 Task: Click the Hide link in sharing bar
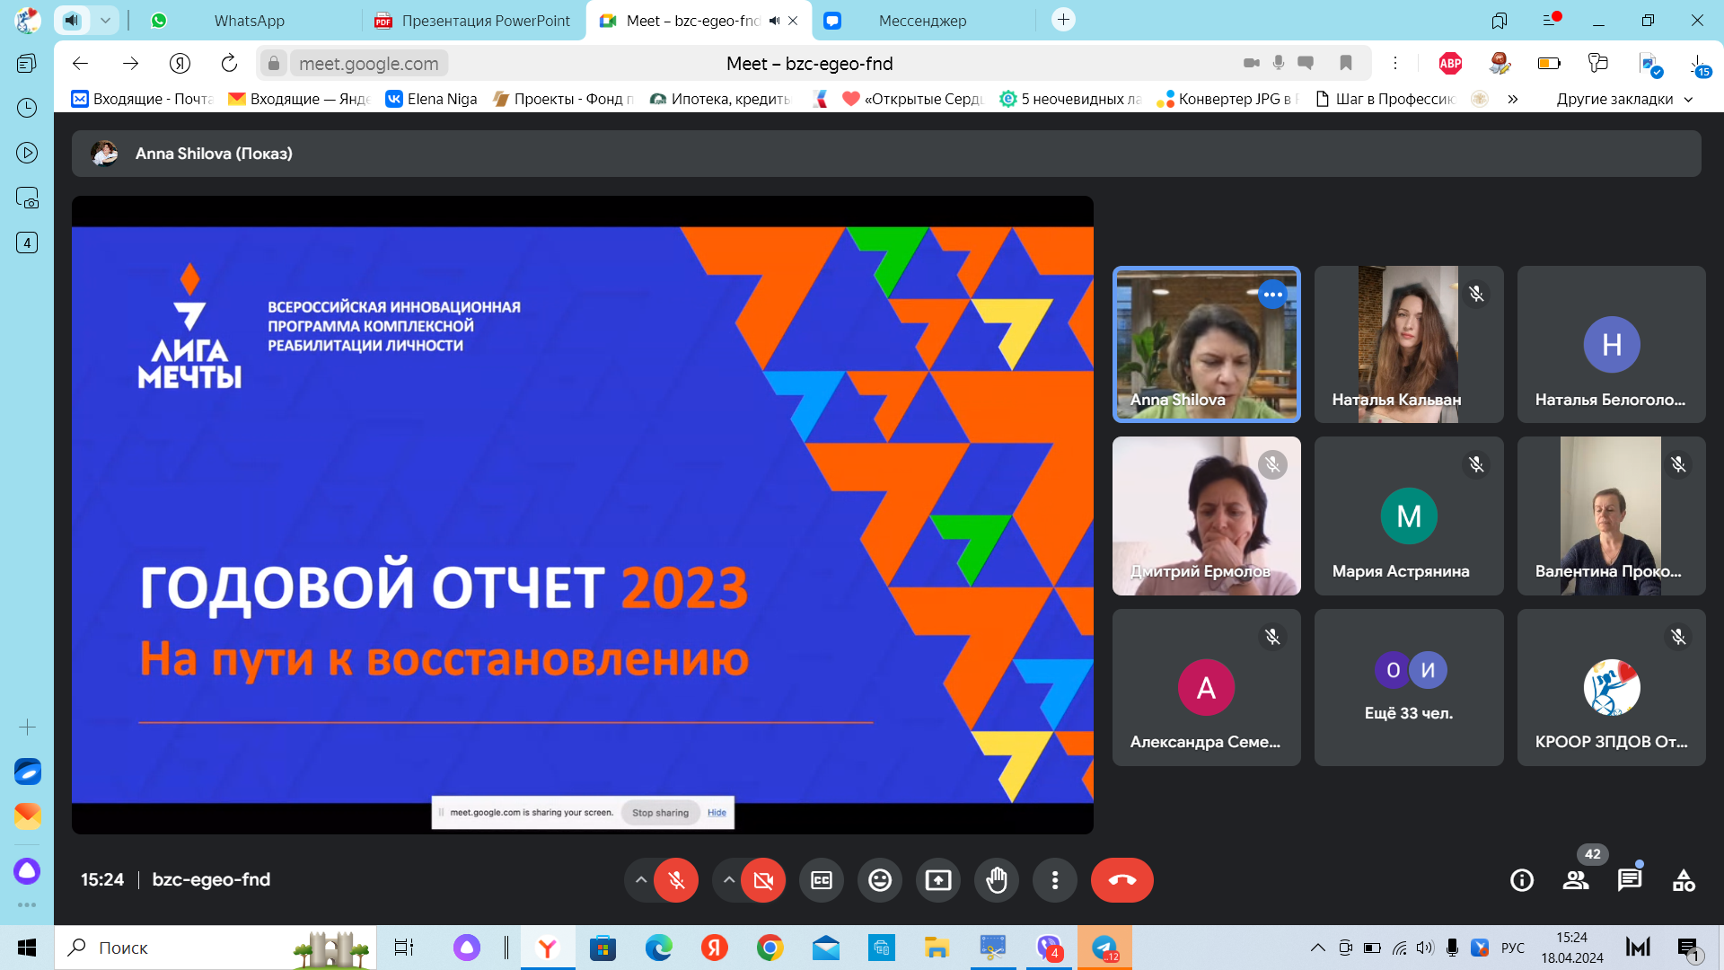(717, 813)
